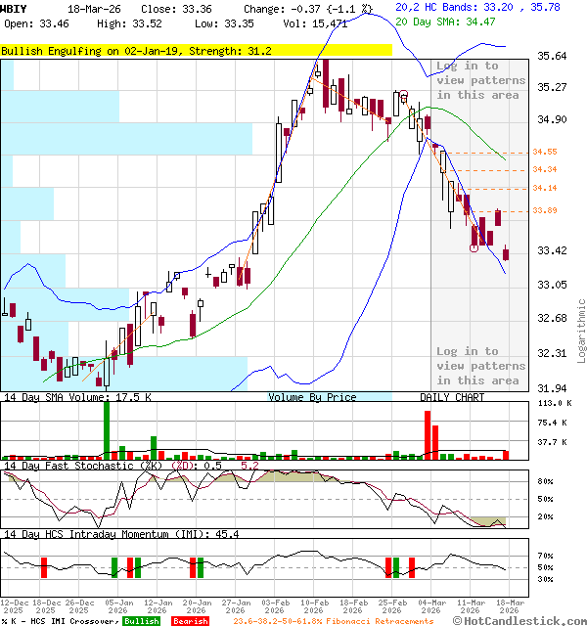Viewport: 587px width, 626px height.
Task: Click the red circle marker at chart peak
Action: [x=403, y=95]
